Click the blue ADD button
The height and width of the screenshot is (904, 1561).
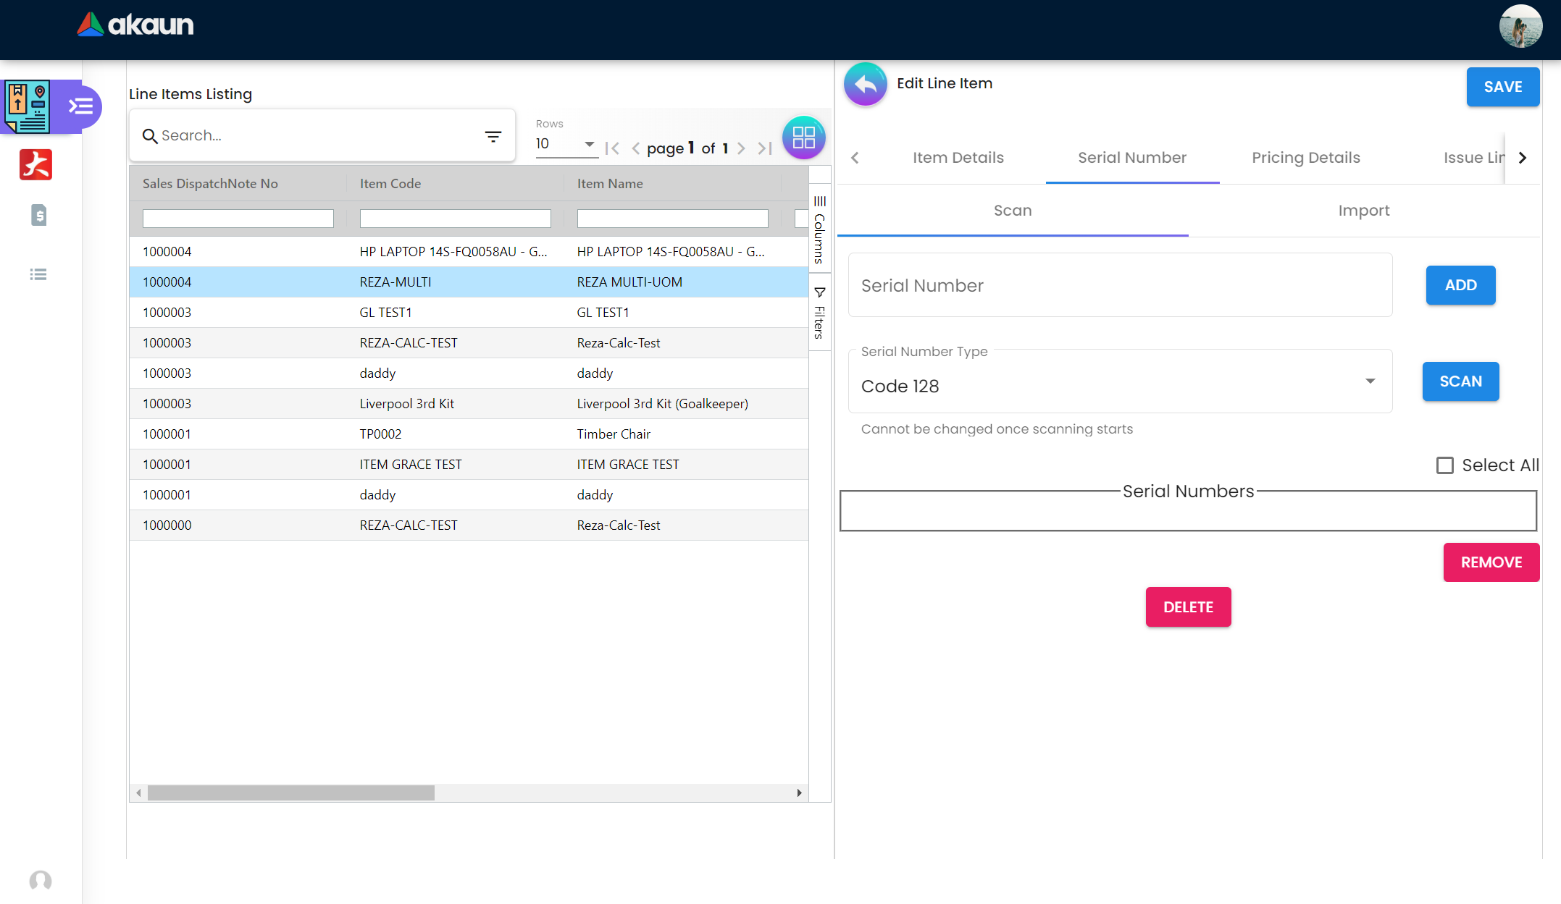click(1460, 285)
